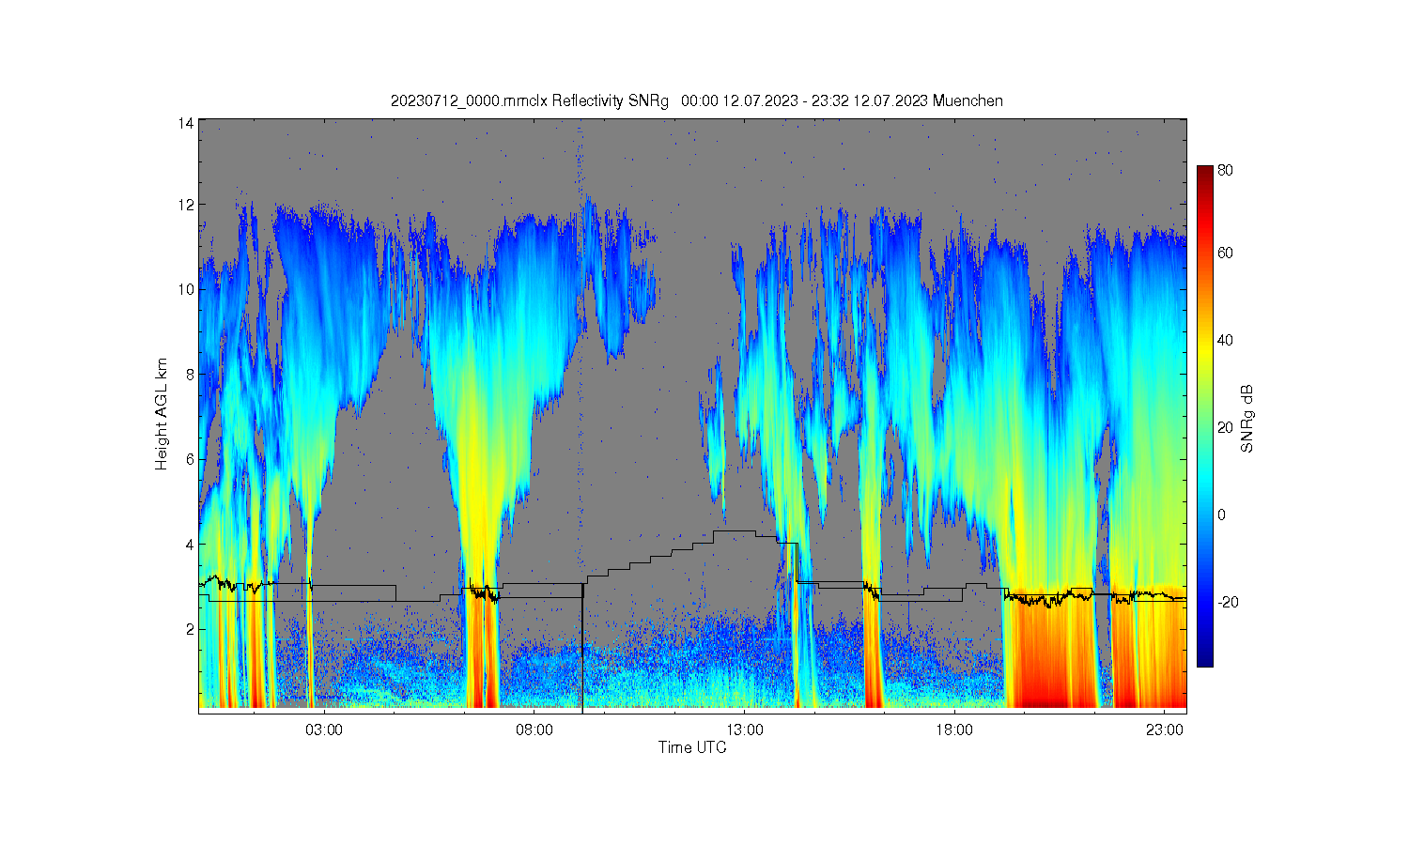Viewport: 1409px width, 845px height.
Task: Click the '03:00' time axis label
Action: pos(324,730)
